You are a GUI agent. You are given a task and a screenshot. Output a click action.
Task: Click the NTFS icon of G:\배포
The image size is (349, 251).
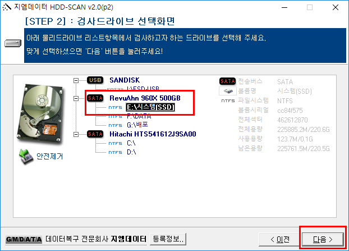115,126
